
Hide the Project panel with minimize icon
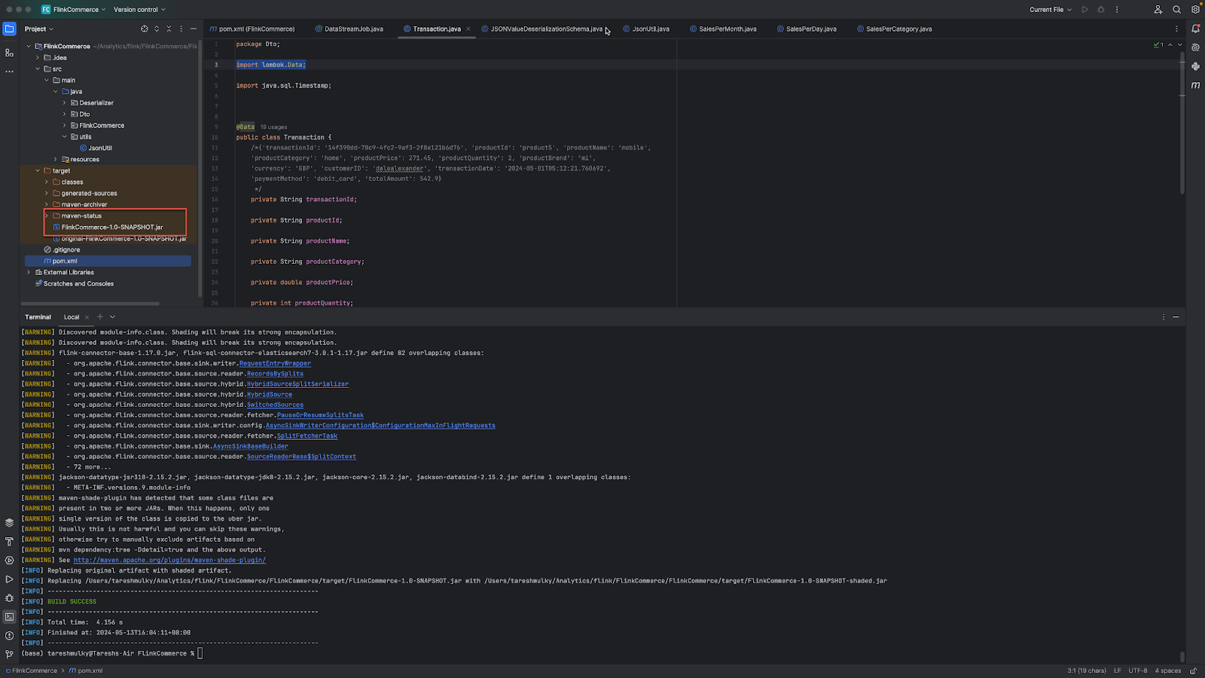pyautogui.click(x=194, y=29)
